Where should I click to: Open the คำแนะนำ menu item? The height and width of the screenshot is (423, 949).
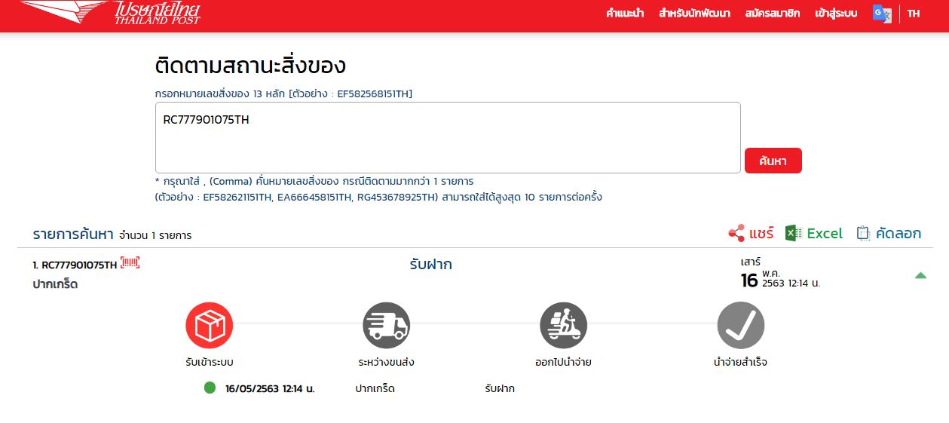click(x=624, y=14)
